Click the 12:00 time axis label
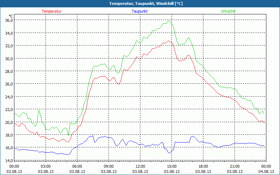The height and width of the screenshot is (175, 280). click(x=140, y=167)
